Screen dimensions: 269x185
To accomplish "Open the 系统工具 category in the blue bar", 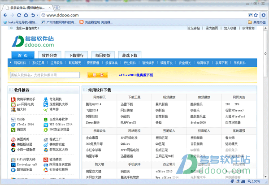I will tap(38, 63).
